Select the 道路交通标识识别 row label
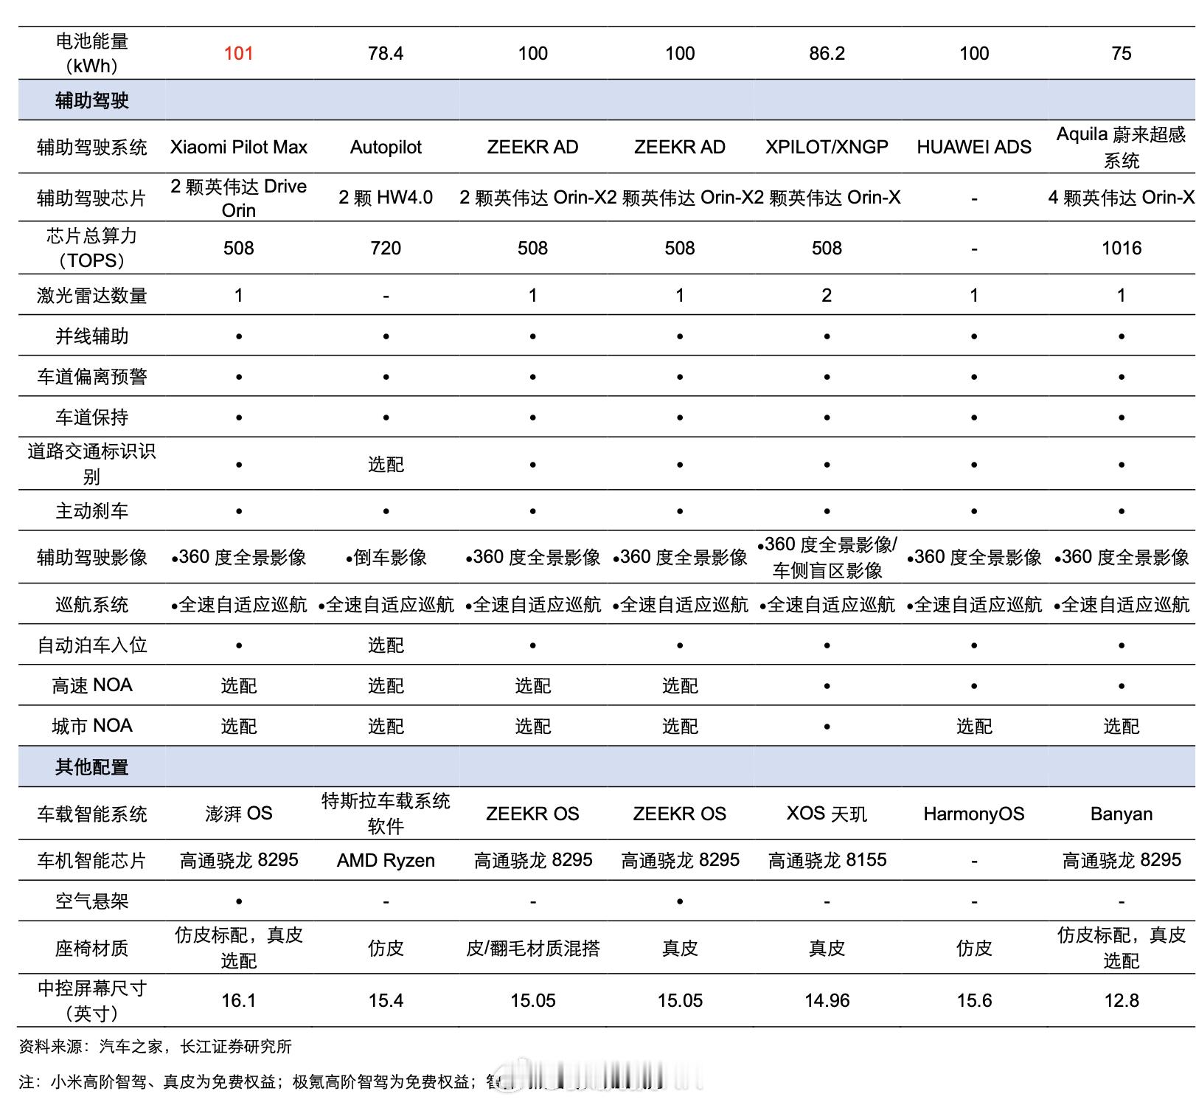This screenshot has width=1196, height=1105. (x=92, y=464)
